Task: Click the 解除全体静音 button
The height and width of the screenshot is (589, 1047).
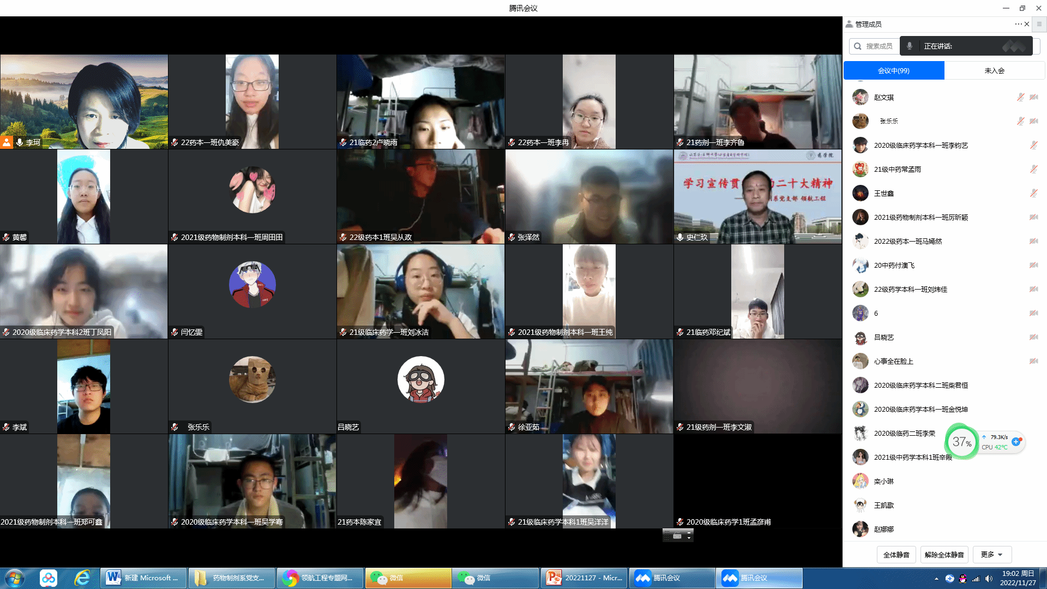Action: coord(944,555)
